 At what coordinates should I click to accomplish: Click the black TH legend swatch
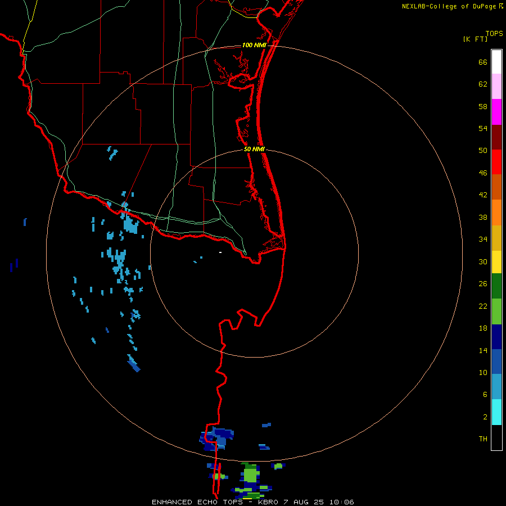click(496, 437)
